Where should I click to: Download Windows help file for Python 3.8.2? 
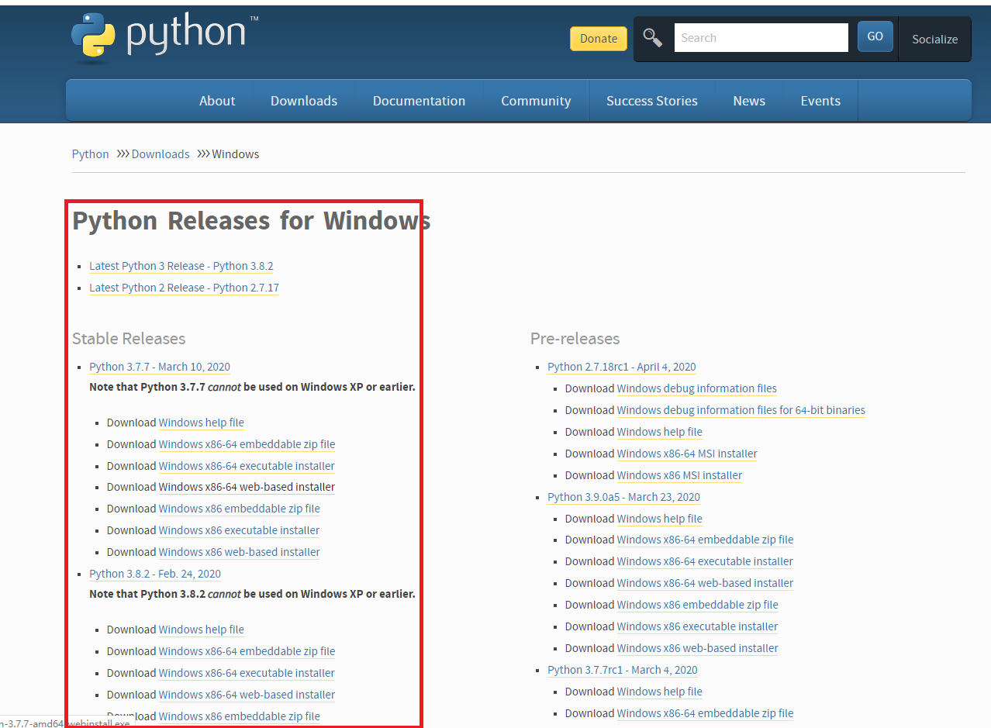(x=201, y=630)
